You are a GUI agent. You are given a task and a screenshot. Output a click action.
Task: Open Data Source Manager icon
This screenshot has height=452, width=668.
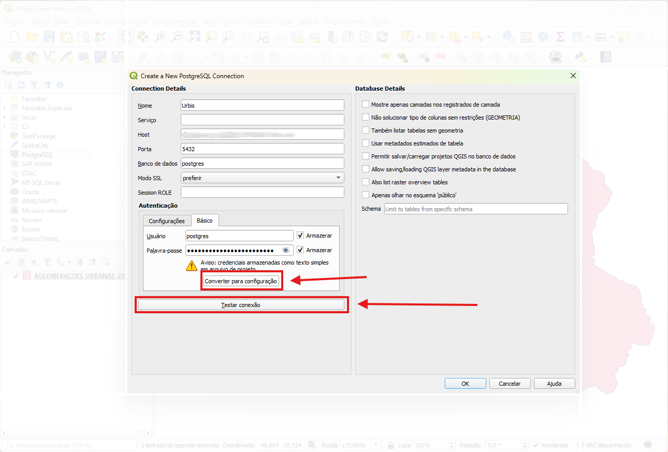coord(15,56)
